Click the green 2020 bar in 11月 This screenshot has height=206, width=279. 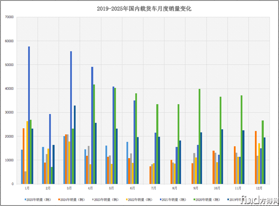tap(242, 140)
